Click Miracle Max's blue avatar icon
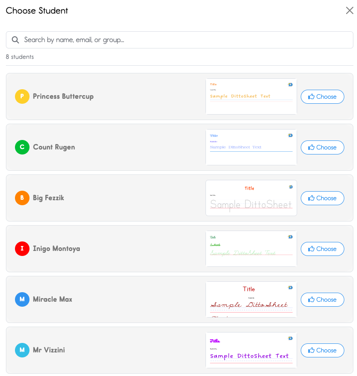Viewport: 357px width, 376px height. (22, 299)
